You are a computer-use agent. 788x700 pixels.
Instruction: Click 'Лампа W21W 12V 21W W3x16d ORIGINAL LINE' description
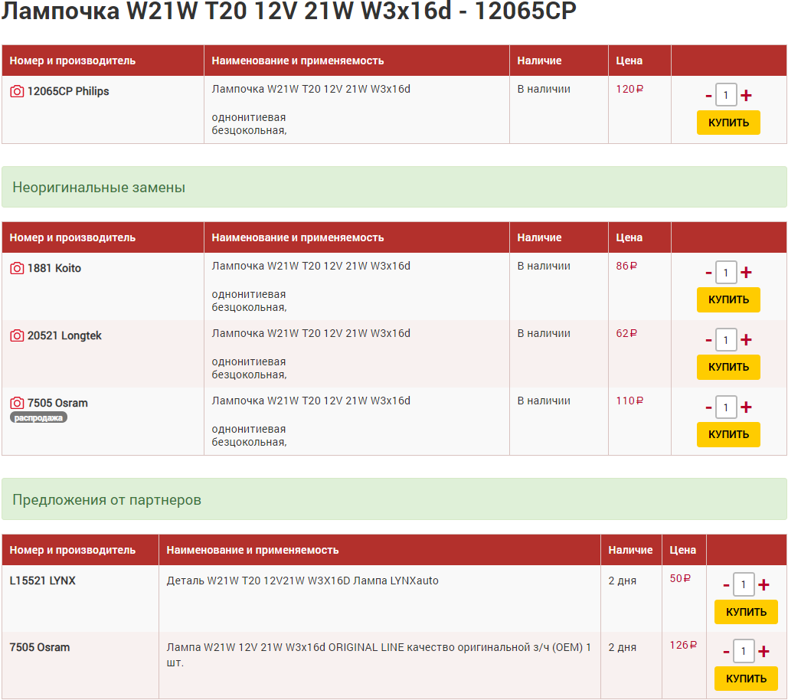pos(379,654)
